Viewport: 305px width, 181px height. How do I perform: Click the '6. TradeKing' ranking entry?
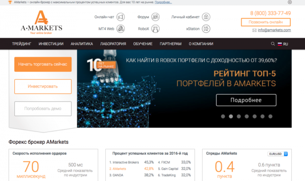point(167,175)
